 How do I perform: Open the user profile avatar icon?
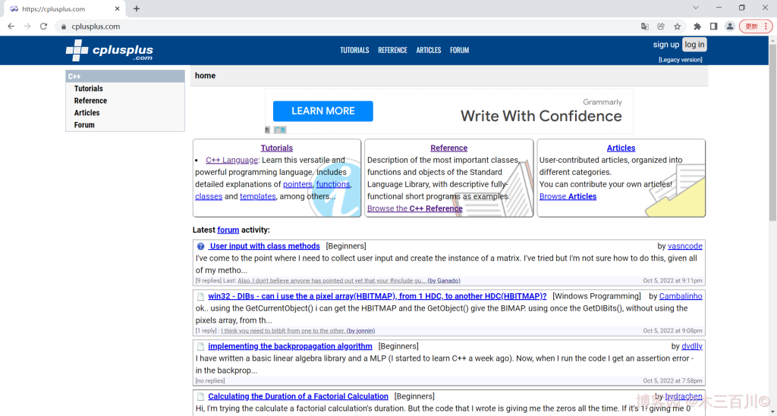coord(729,27)
